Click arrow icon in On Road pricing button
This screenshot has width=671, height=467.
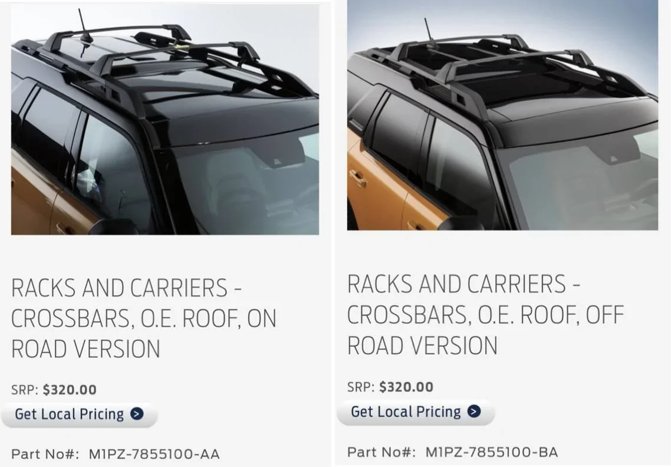[137, 414]
